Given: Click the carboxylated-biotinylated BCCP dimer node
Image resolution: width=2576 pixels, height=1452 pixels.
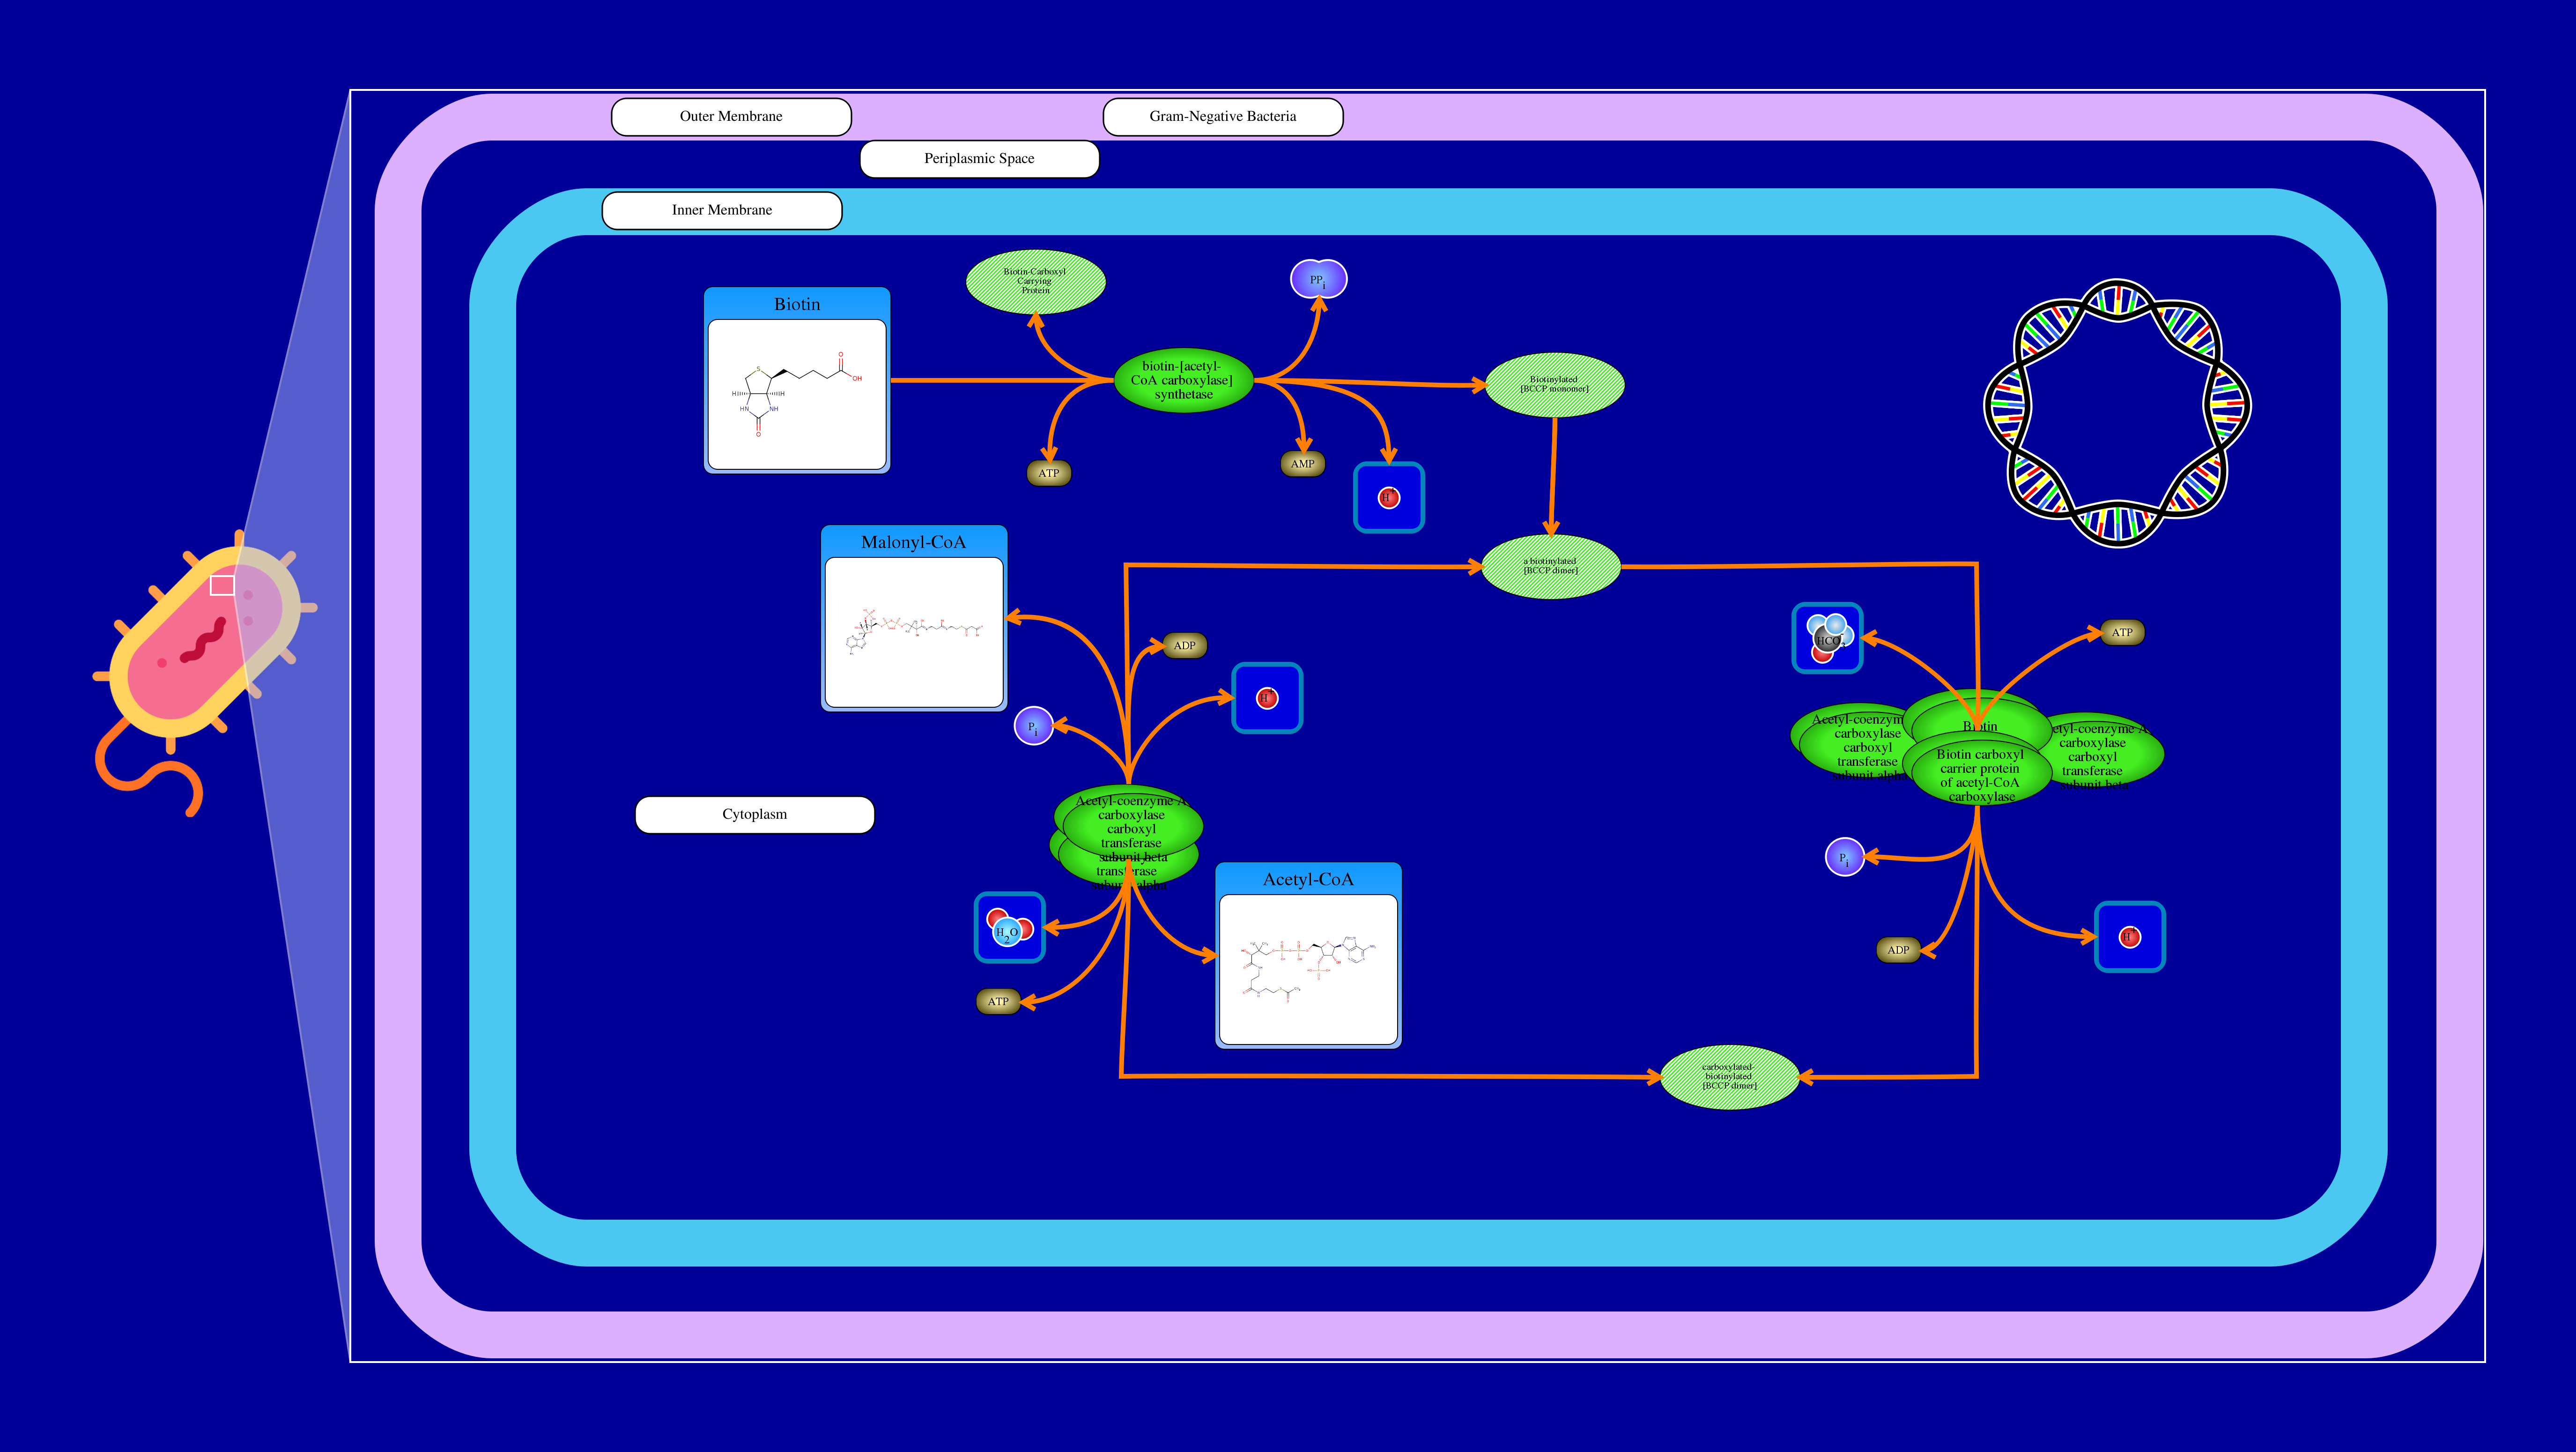Looking at the screenshot, I should point(1729,1077).
